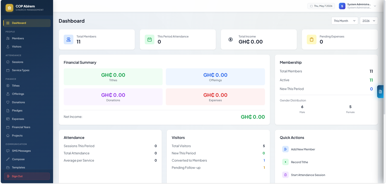This screenshot has width=386, height=184.
Task: Select Service Types in the sidebar
Action: point(27,70)
